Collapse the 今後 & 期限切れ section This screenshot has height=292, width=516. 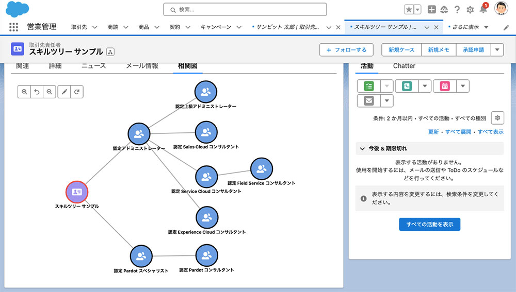362,148
